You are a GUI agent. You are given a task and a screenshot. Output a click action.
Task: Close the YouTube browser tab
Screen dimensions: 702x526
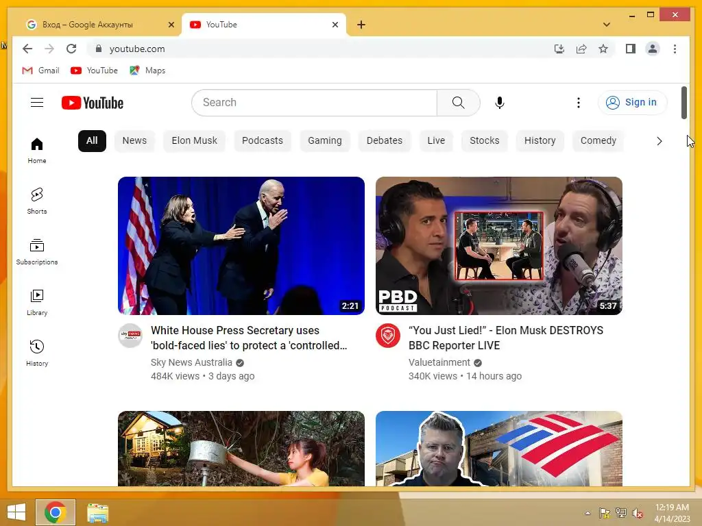pyautogui.click(x=335, y=25)
